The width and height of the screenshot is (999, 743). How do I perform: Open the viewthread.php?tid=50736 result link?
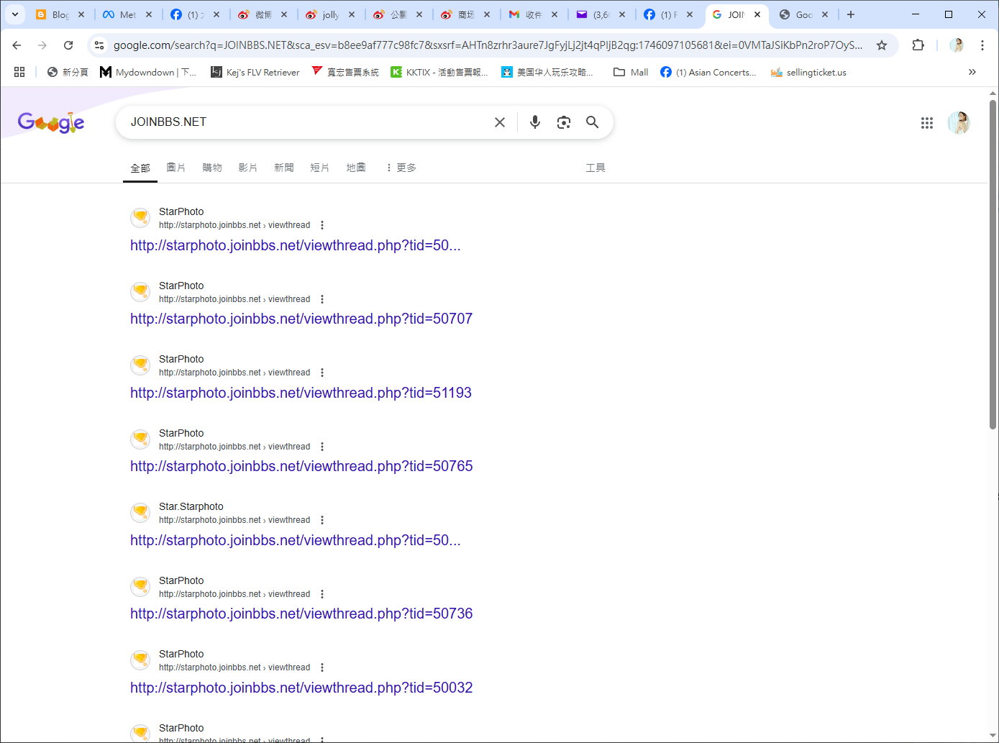coord(301,614)
